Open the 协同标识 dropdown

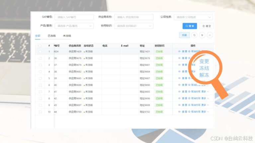pyautogui.click(x=134, y=26)
